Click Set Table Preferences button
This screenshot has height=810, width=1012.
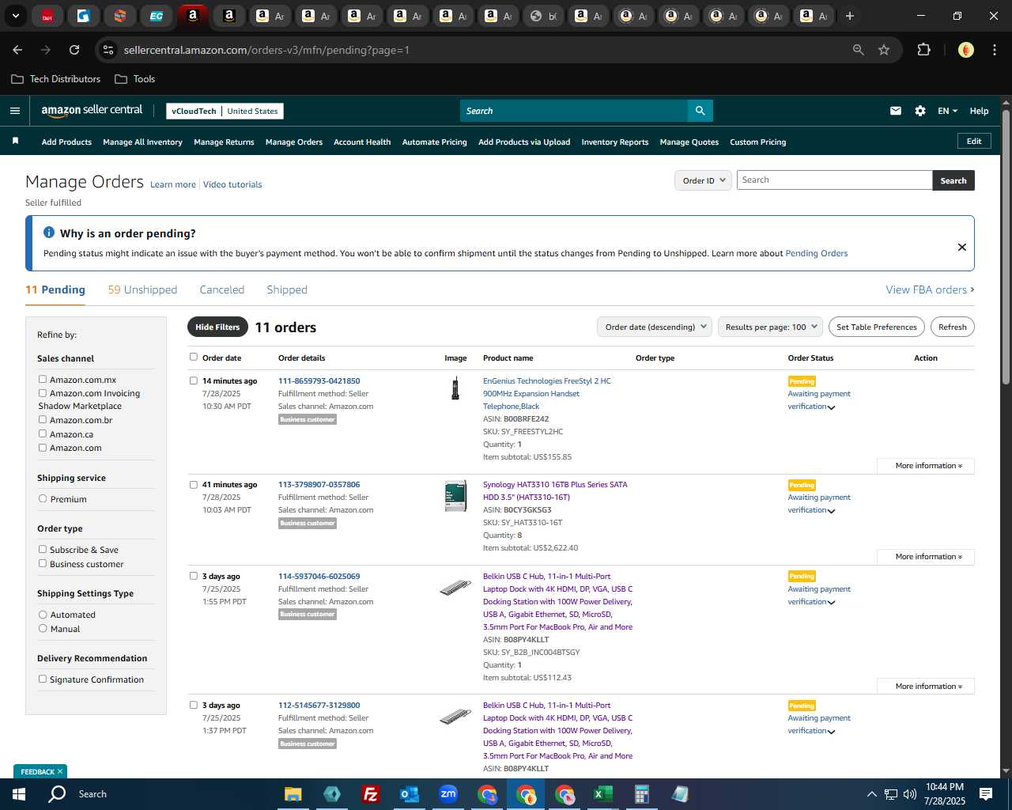pos(877,327)
